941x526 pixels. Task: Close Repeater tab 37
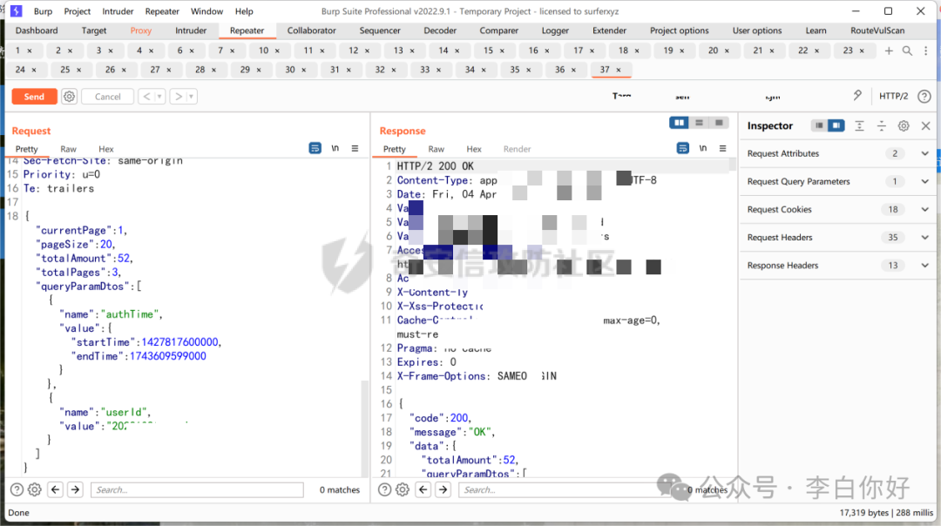tap(619, 71)
